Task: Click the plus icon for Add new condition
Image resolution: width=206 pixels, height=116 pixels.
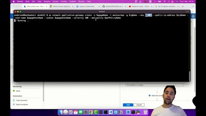Action: pos(149,95)
